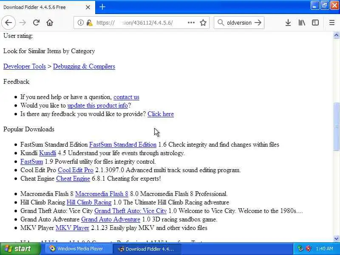Go back to the previous page
This screenshot has height=255, width=340.
(x=8, y=23)
